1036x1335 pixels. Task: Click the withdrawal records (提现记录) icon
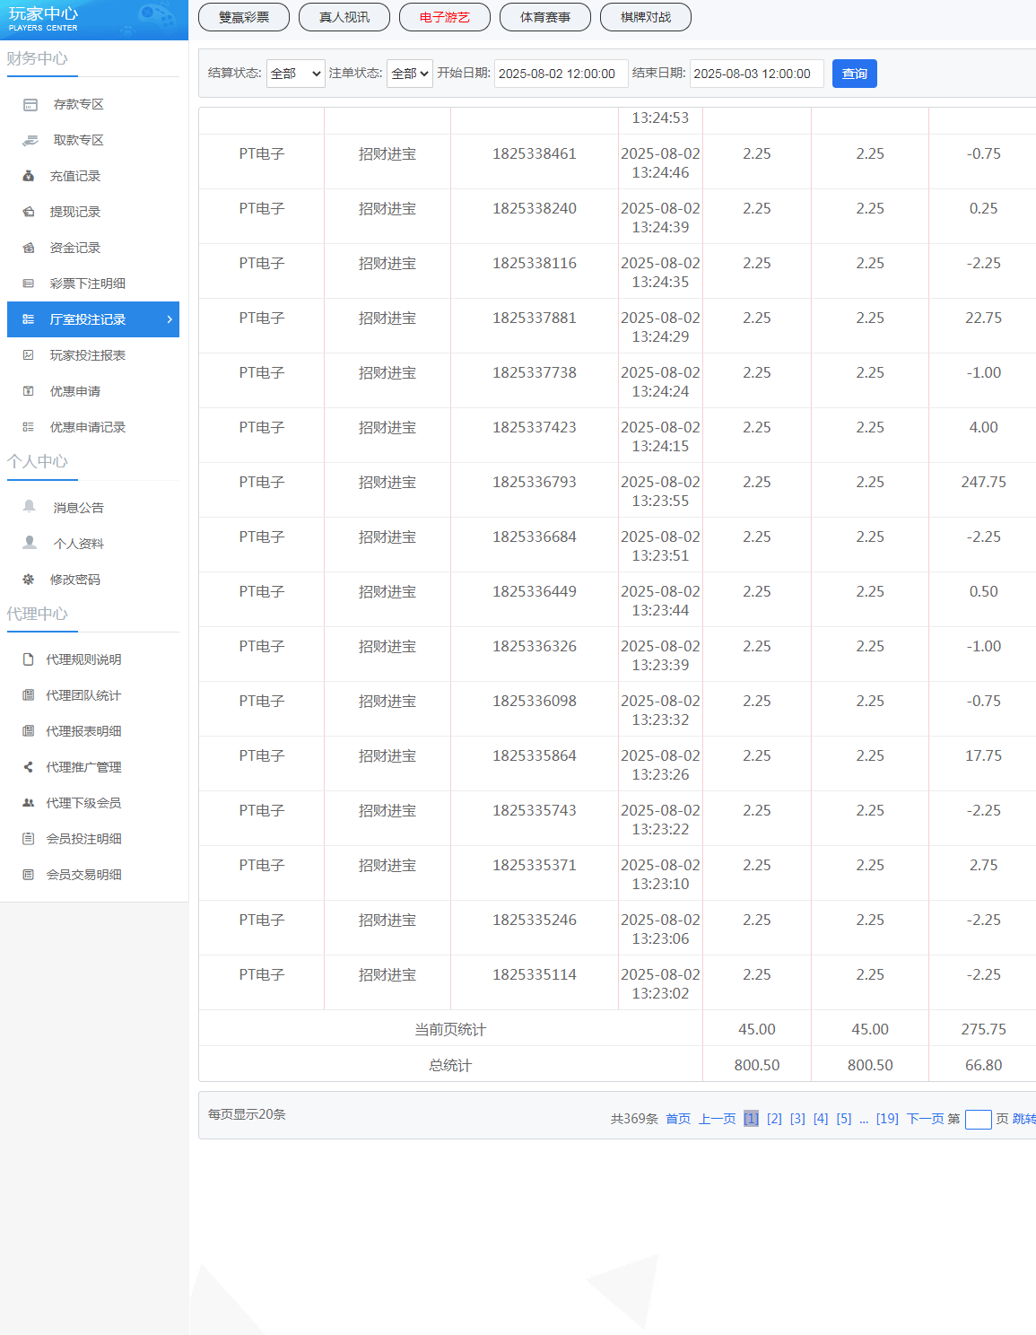point(29,213)
